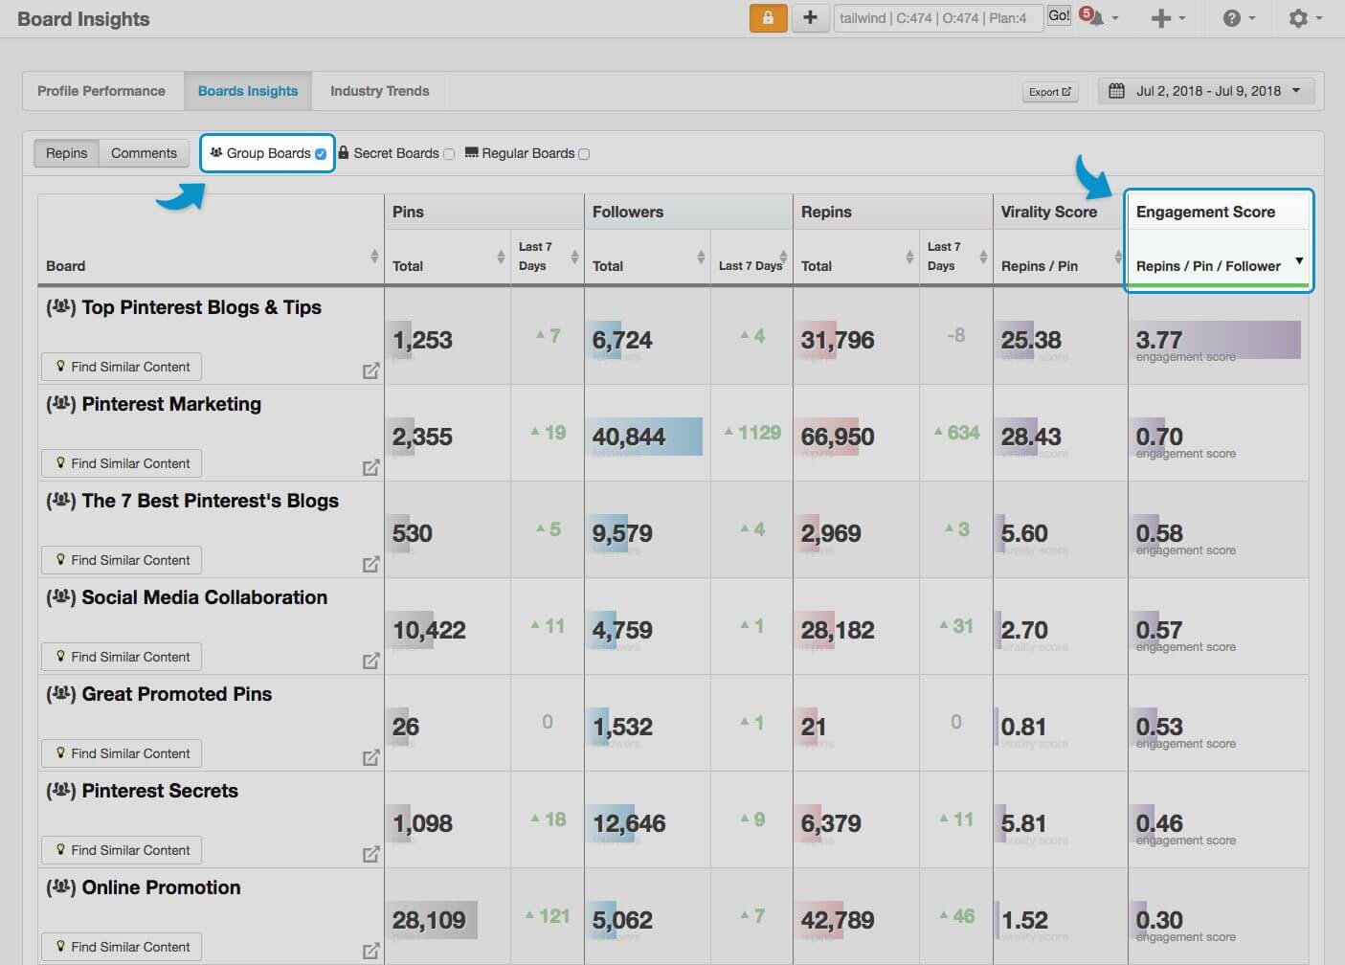The image size is (1345, 965).
Task: Open the Great Promoted Pins board title
Action: 176,694
